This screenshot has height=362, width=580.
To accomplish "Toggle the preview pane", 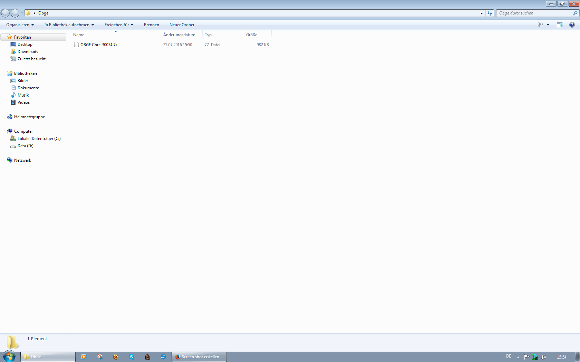I will (x=560, y=25).
